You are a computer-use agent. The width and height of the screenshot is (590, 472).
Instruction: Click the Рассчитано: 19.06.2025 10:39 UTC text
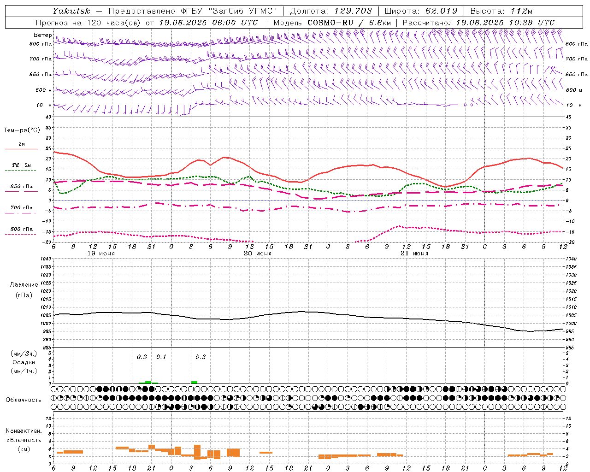(478, 23)
